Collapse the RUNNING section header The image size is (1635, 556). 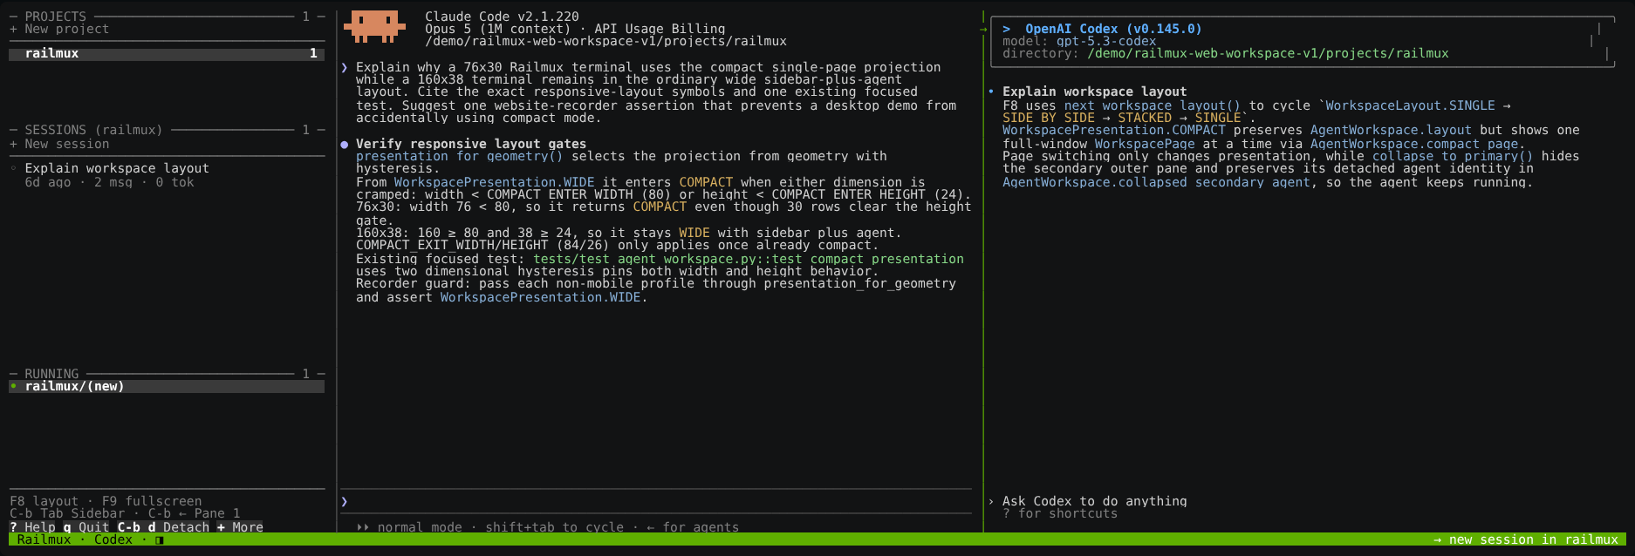point(167,374)
